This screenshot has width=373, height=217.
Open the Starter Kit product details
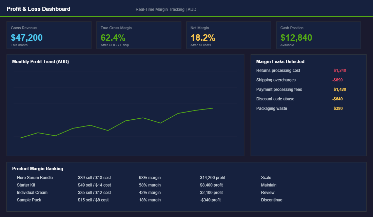pyautogui.click(x=25, y=185)
